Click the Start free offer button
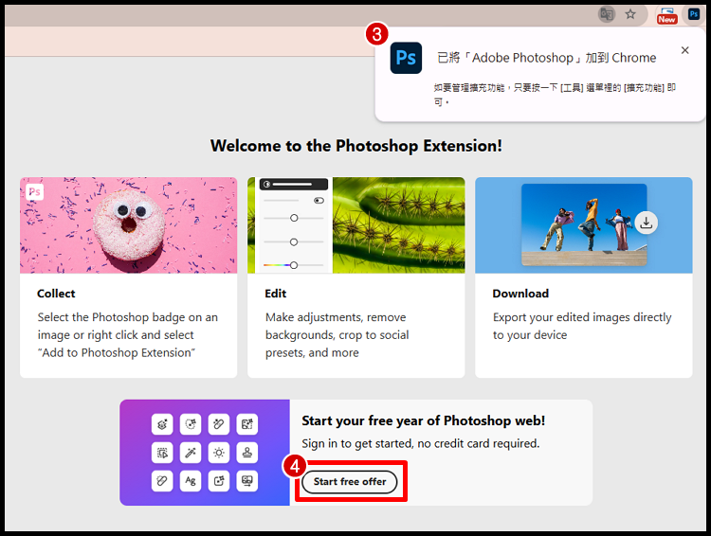 coord(350,482)
